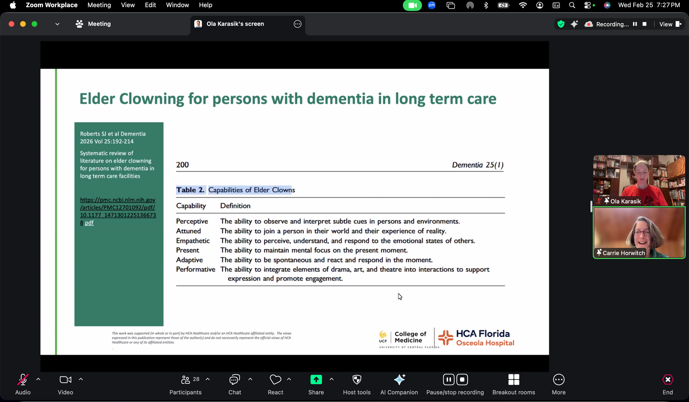Expand the Participants options caret
This screenshot has height=402, width=689.
pos(208,379)
